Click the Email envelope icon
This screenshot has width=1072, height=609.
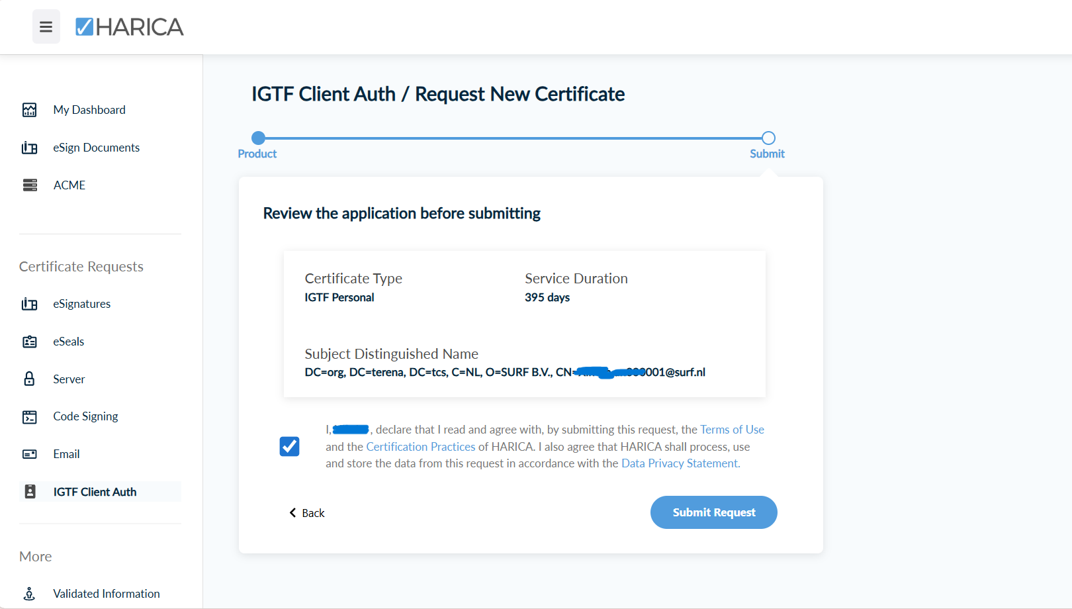30,454
